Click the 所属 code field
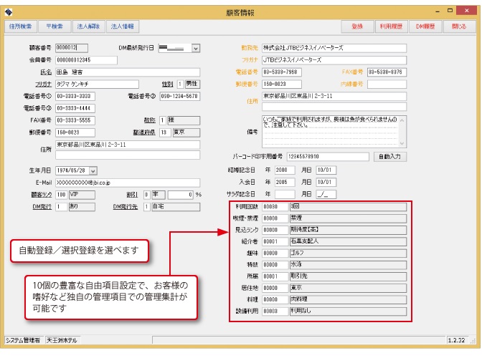Image resolution: width=482 pixels, height=358 pixels. 275,276
